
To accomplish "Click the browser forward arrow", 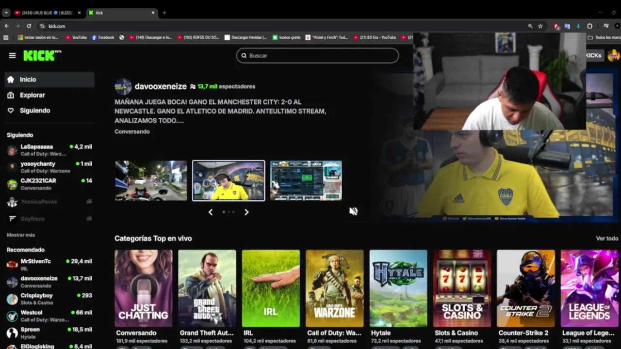I will pos(18,26).
